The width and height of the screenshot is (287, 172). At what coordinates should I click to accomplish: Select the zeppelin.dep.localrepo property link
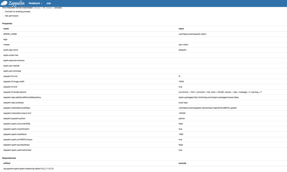(x=13, y=102)
